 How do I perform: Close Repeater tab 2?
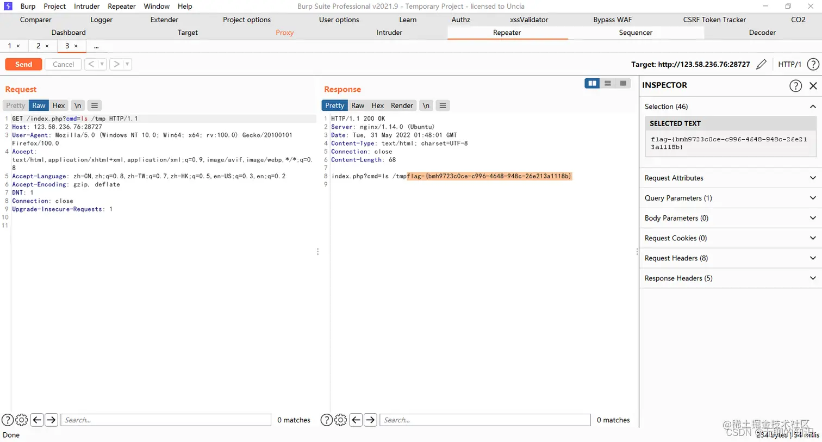click(x=47, y=46)
